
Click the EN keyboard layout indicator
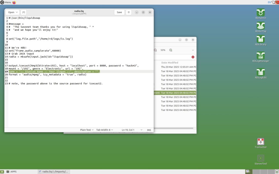pos(269,2)
